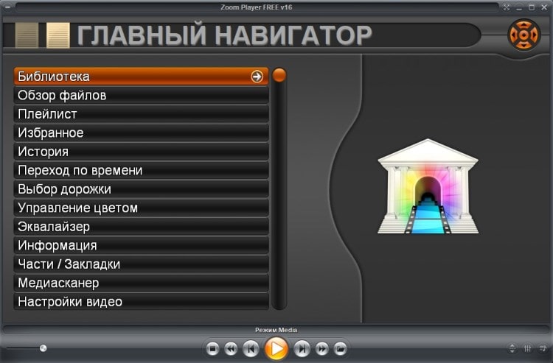Open the Библиотека navigator entry
The width and height of the screenshot is (553, 363).
(x=141, y=77)
